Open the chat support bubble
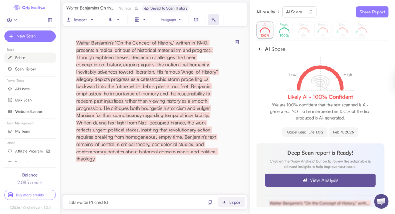395x214 pixels. pyautogui.click(x=381, y=201)
